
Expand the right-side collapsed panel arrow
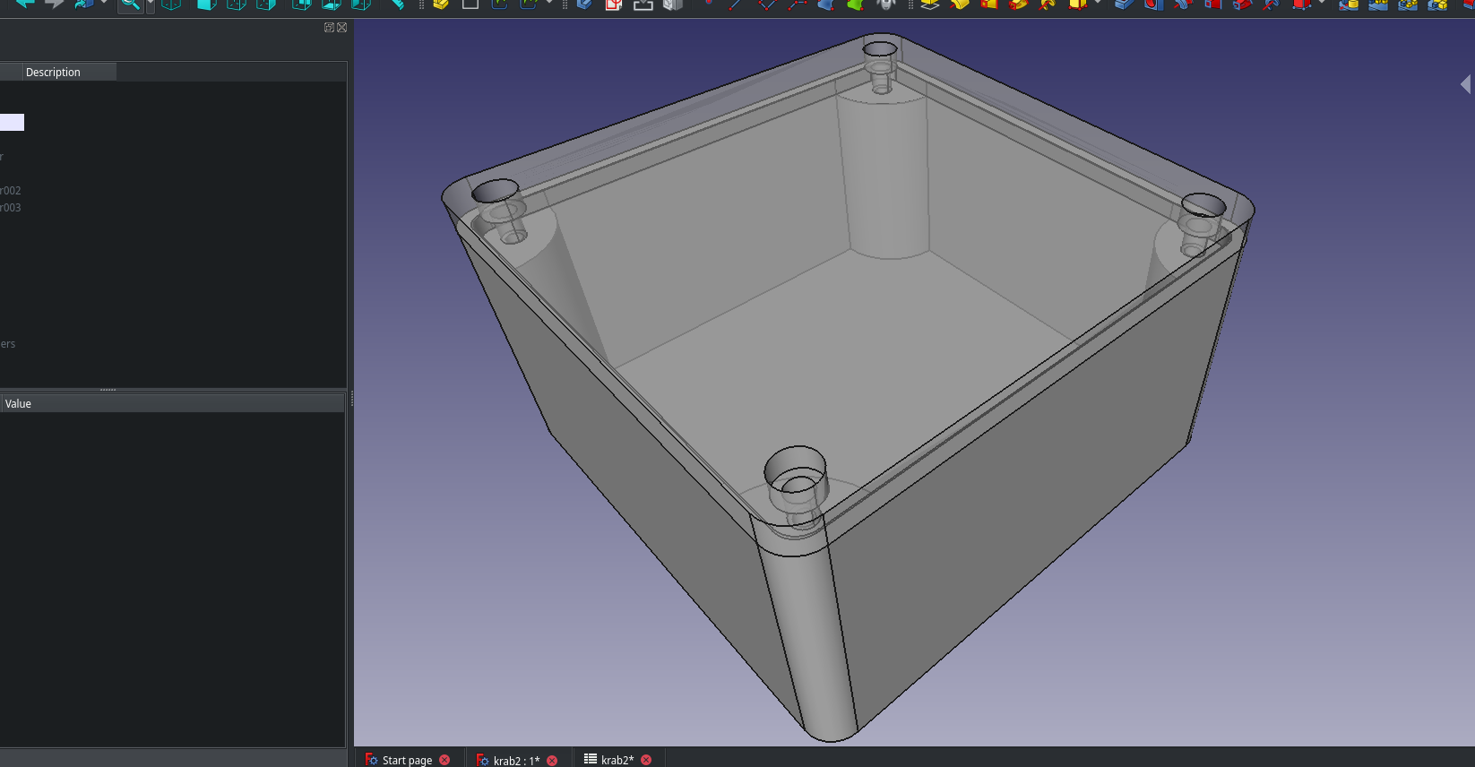(1465, 84)
